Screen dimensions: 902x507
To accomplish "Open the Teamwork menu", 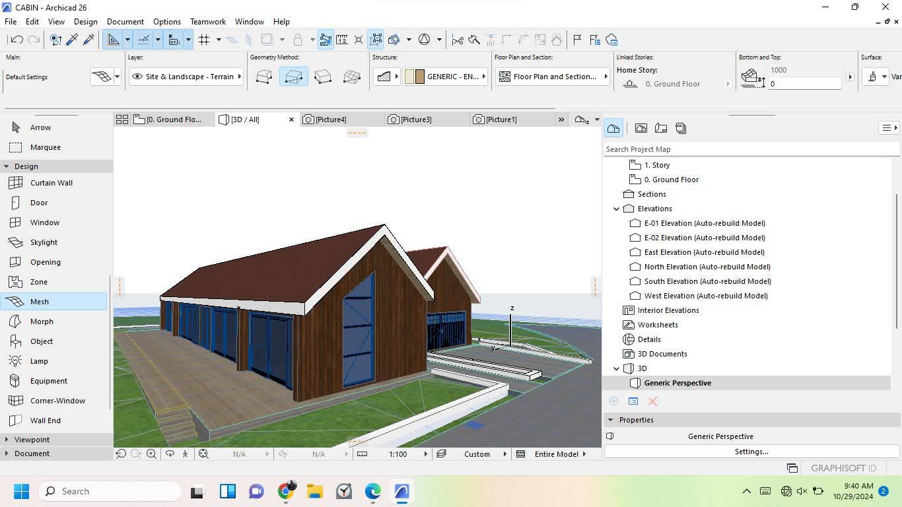I will tap(207, 22).
